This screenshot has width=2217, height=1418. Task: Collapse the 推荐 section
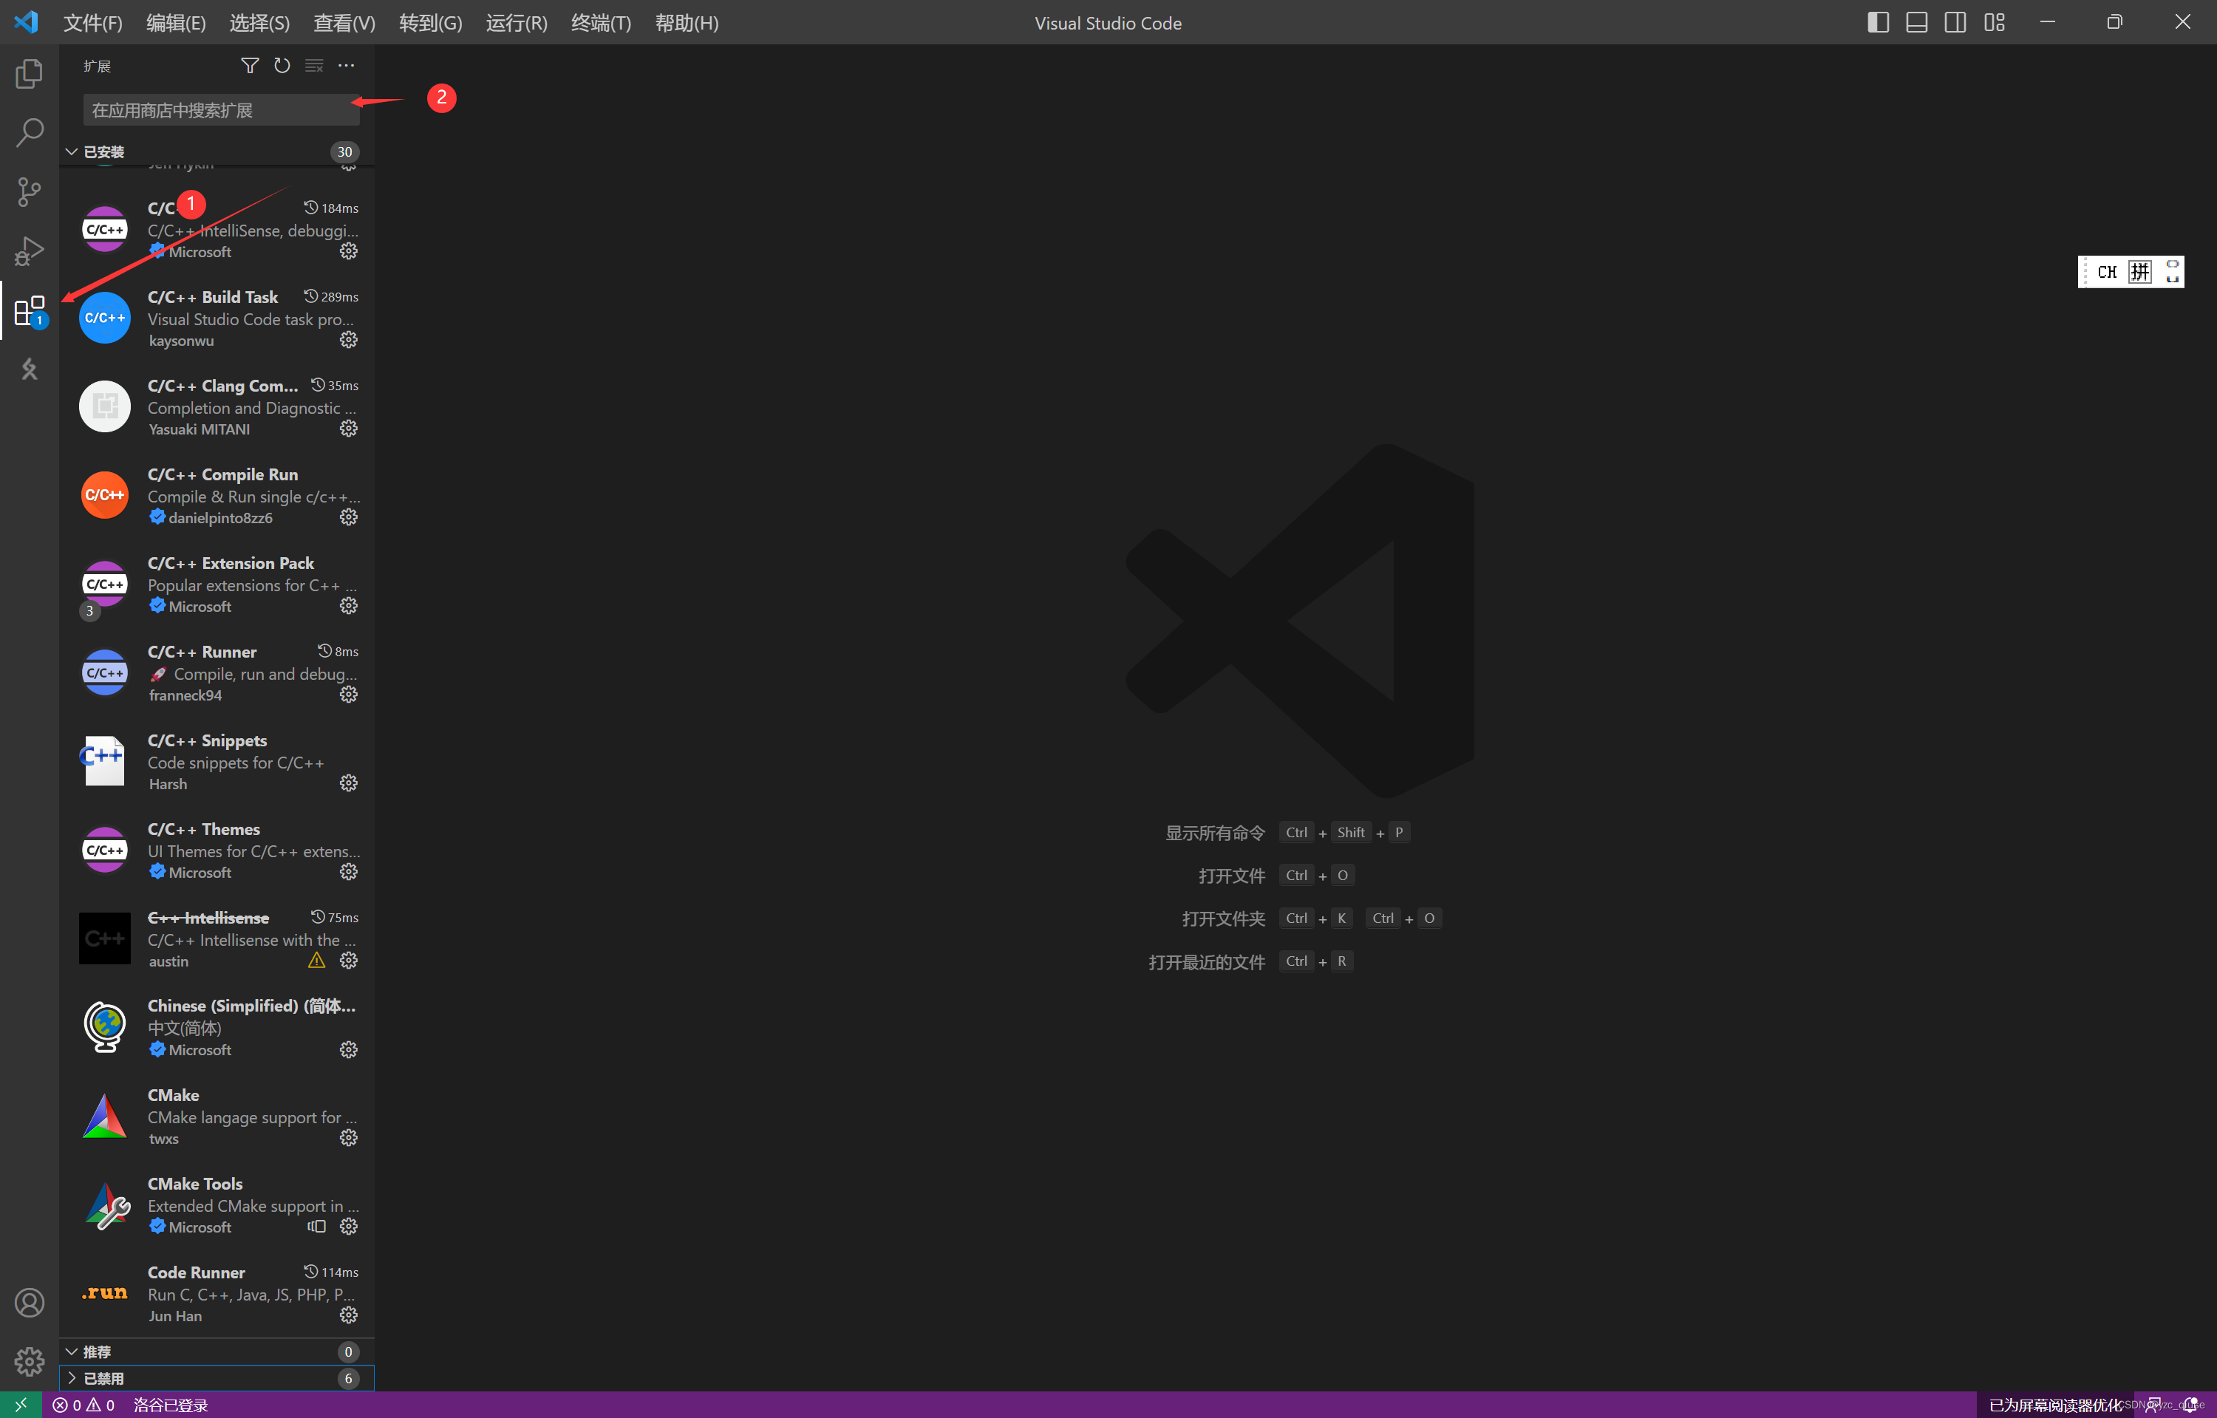click(x=217, y=1351)
